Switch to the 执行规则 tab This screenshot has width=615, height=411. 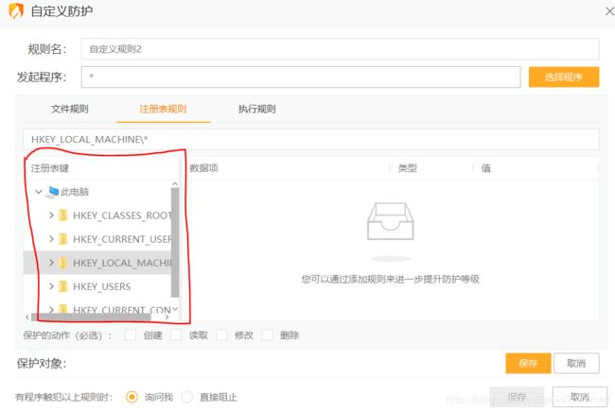tap(257, 109)
